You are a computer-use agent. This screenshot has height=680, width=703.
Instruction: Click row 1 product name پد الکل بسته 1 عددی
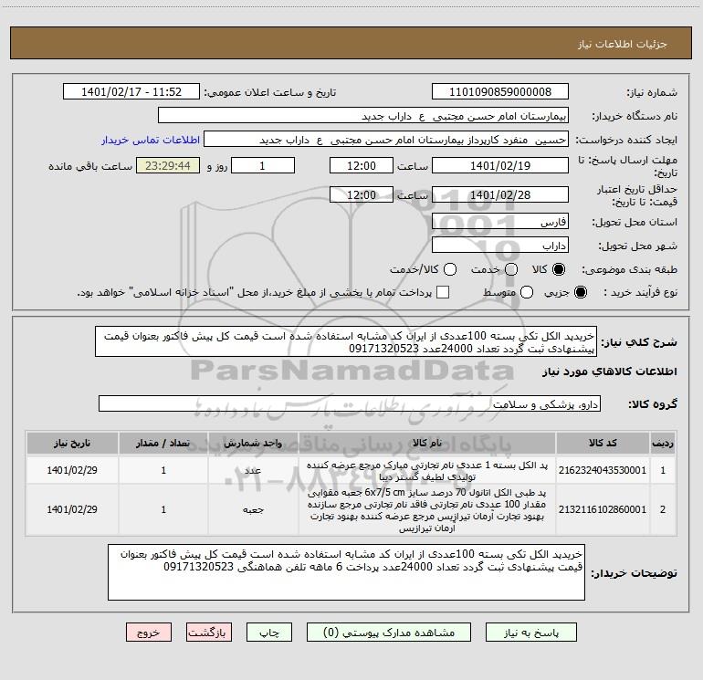427,471
